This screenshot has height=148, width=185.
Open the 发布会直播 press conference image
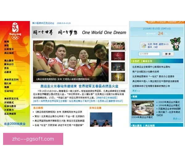pyautogui.click(x=101, y=120)
